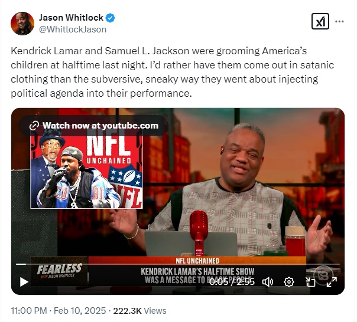Click the Fearless with Jason Whitlock logo
Screen dimensions: 357x322
59,271
